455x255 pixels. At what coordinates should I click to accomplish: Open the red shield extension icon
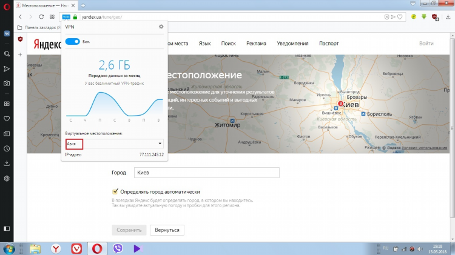coord(435,17)
